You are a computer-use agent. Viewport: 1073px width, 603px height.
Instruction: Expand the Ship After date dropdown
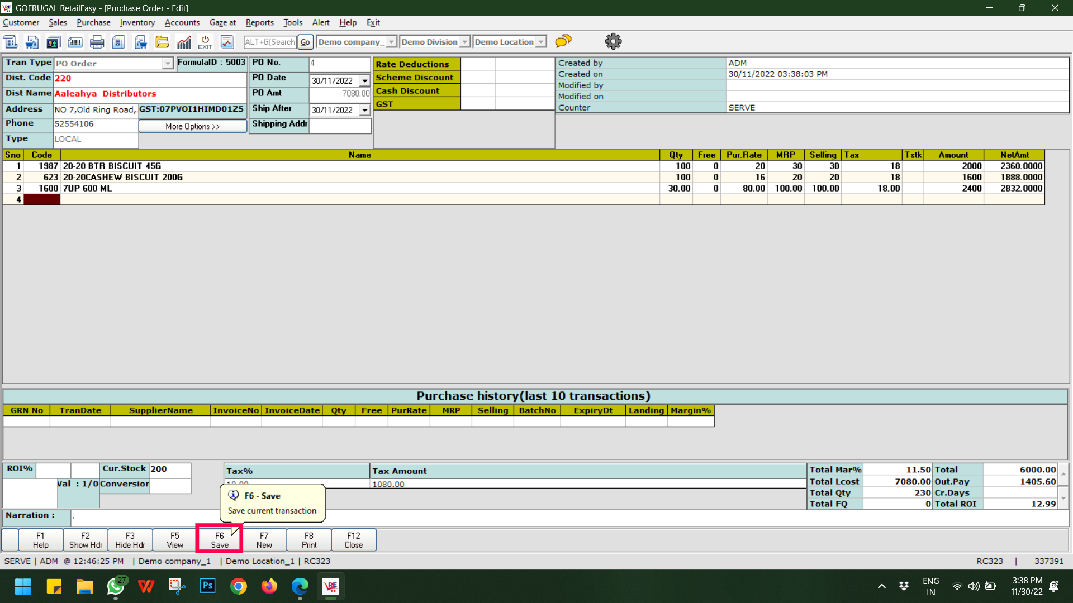pos(365,111)
